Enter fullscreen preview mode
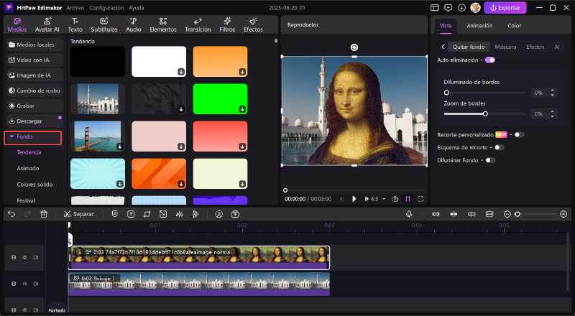Viewport: 575px width, 316px height. [x=420, y=199]
